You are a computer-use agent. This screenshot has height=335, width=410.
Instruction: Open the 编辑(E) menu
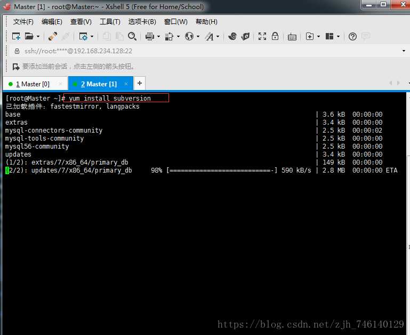click(52, 22)
